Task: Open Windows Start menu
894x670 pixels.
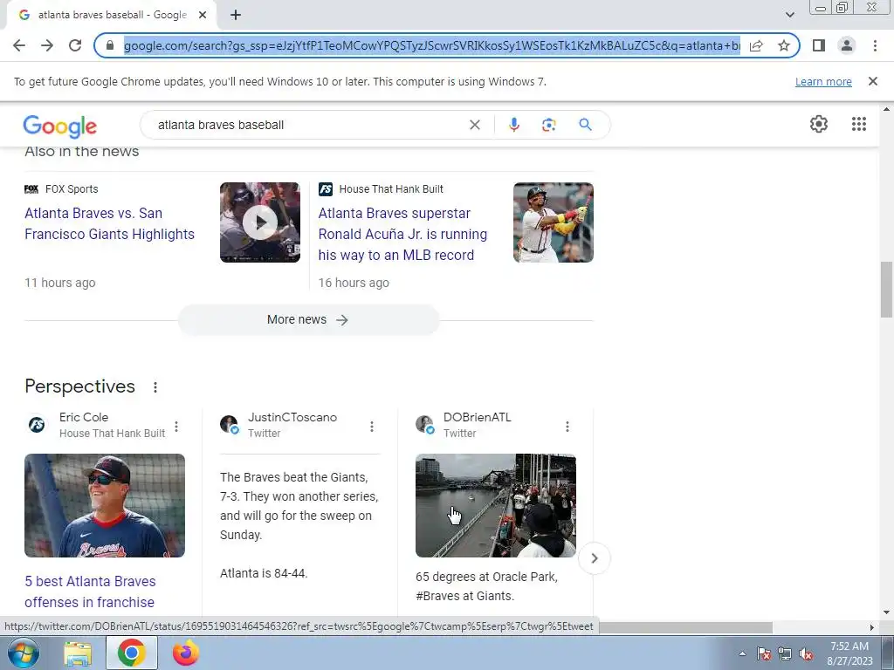Action: pos(23,653)
